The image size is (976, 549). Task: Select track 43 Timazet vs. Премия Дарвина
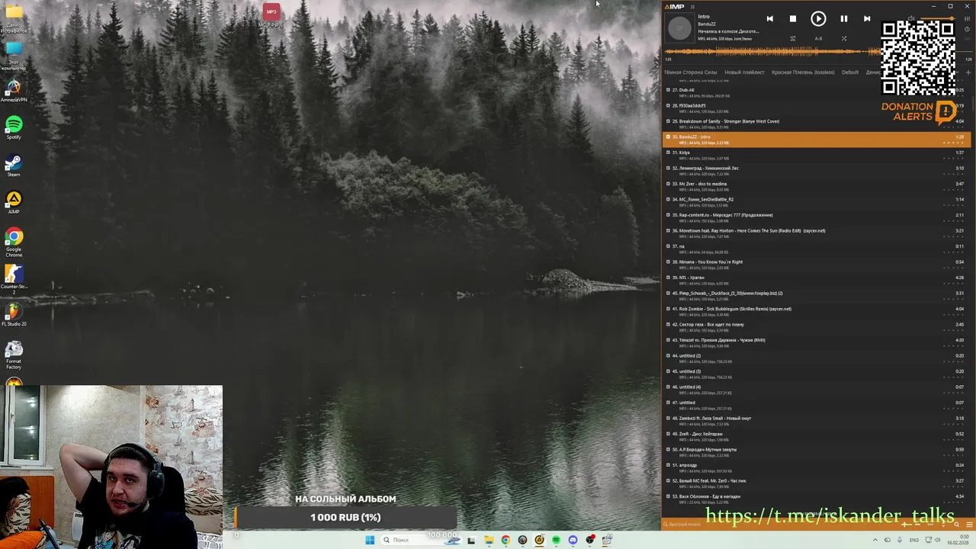pyautogui.click(x=816, y=343)
